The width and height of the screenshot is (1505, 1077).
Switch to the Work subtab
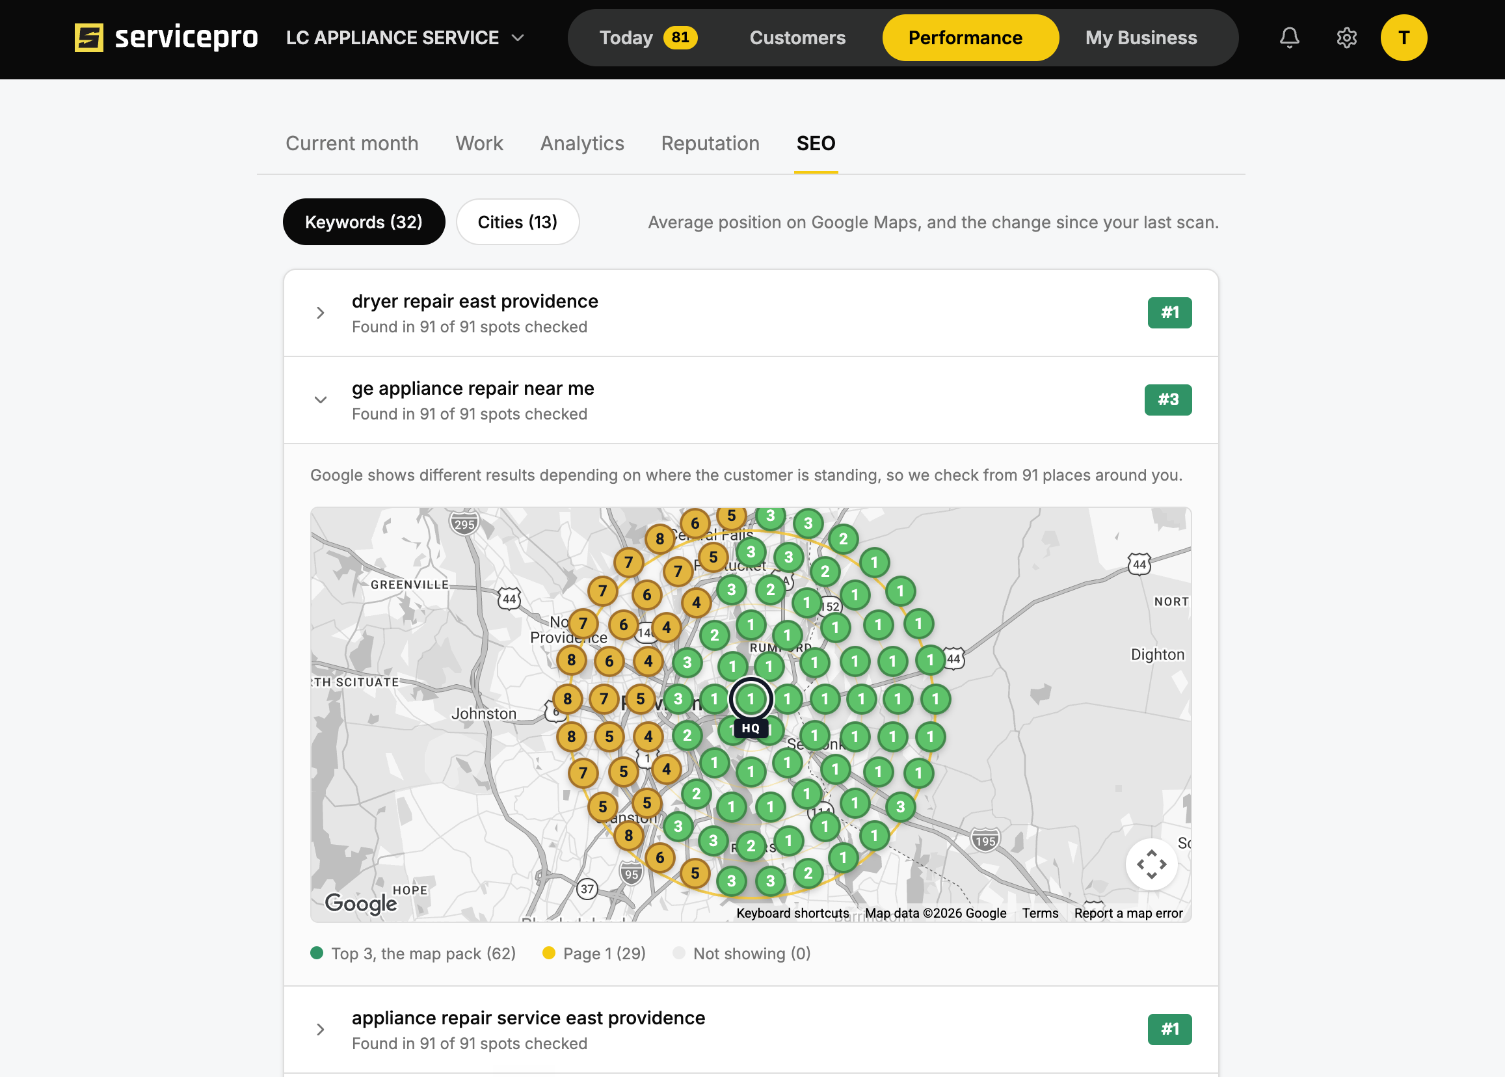point(479,143)
